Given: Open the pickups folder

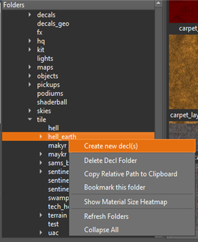Looking at the screenshot, I should click(48, 85).
